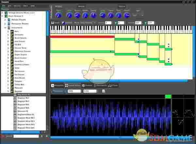This screenshot has height=144, width=196.
Task: Click the piano keys icon above keyboard
Action: point(53,23)
